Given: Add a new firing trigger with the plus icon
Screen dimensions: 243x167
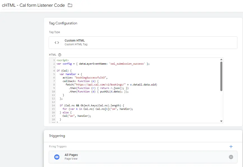Looking at the screenshot, I should [x=231, y=146].
